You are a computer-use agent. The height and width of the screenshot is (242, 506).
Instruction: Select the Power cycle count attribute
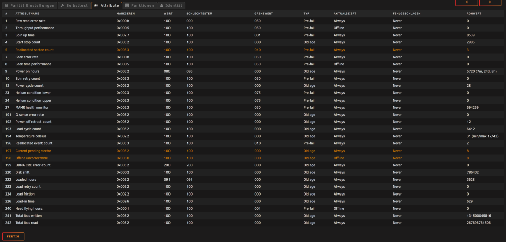29,86
